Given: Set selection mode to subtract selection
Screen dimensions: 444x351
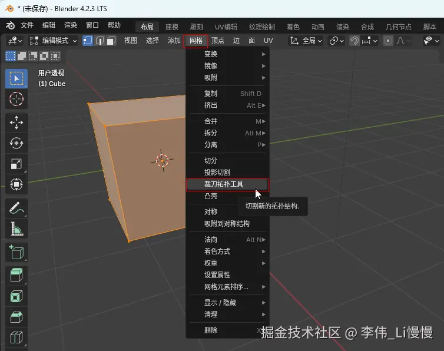Looking at the screenshot, I should [x=33, y=56].
